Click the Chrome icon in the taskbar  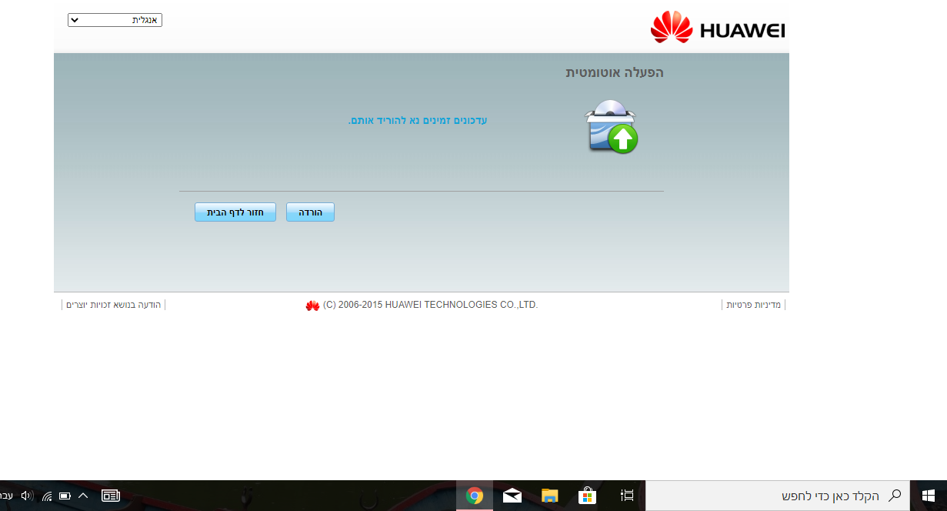[x=474, y=496]
